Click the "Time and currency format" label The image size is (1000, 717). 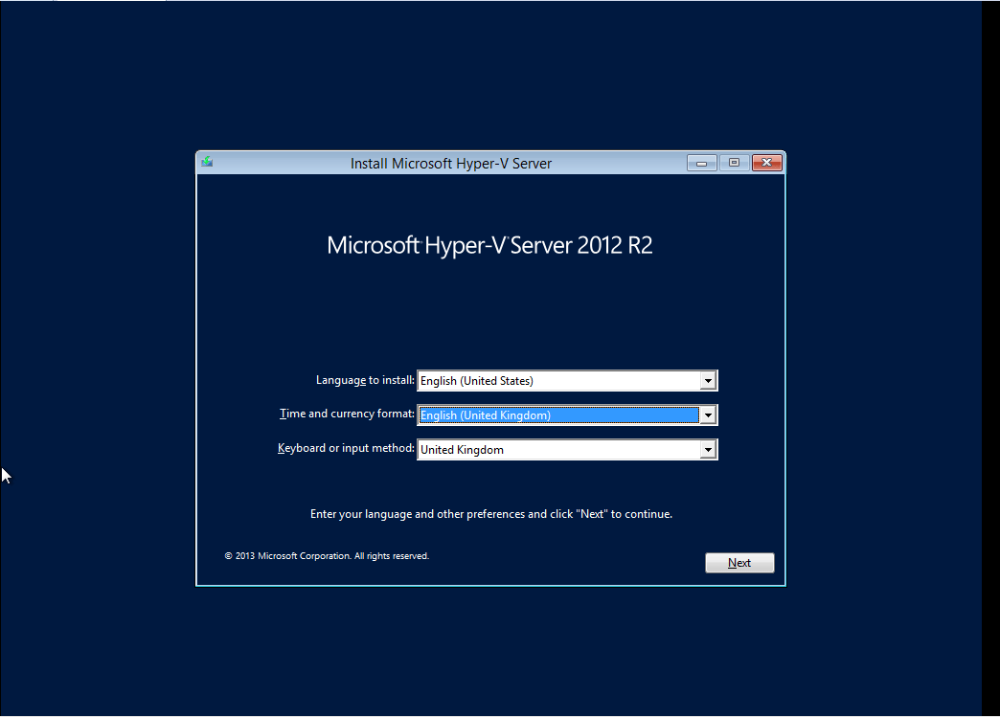[x=346, y=414]
